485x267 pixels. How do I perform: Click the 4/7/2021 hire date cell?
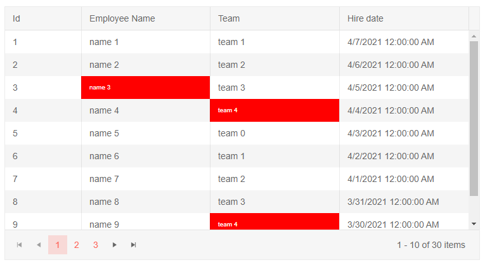tap(403, 42)
